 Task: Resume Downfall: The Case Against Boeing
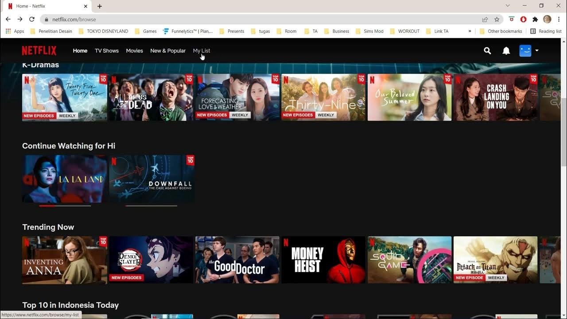click(151, 179)
